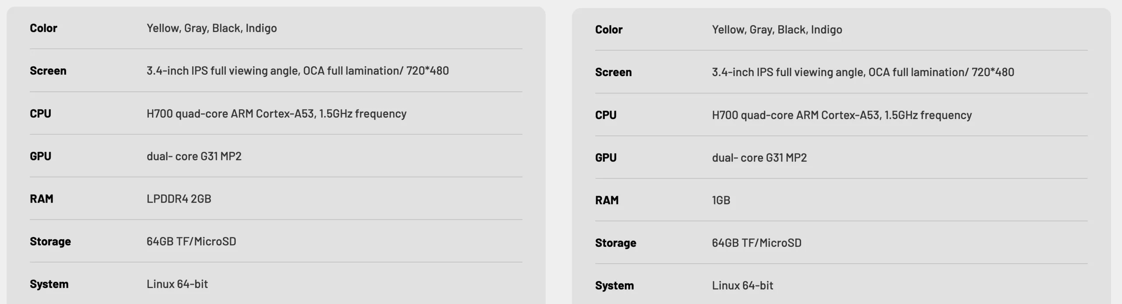Click the CPU label in left table

point(40,113)
